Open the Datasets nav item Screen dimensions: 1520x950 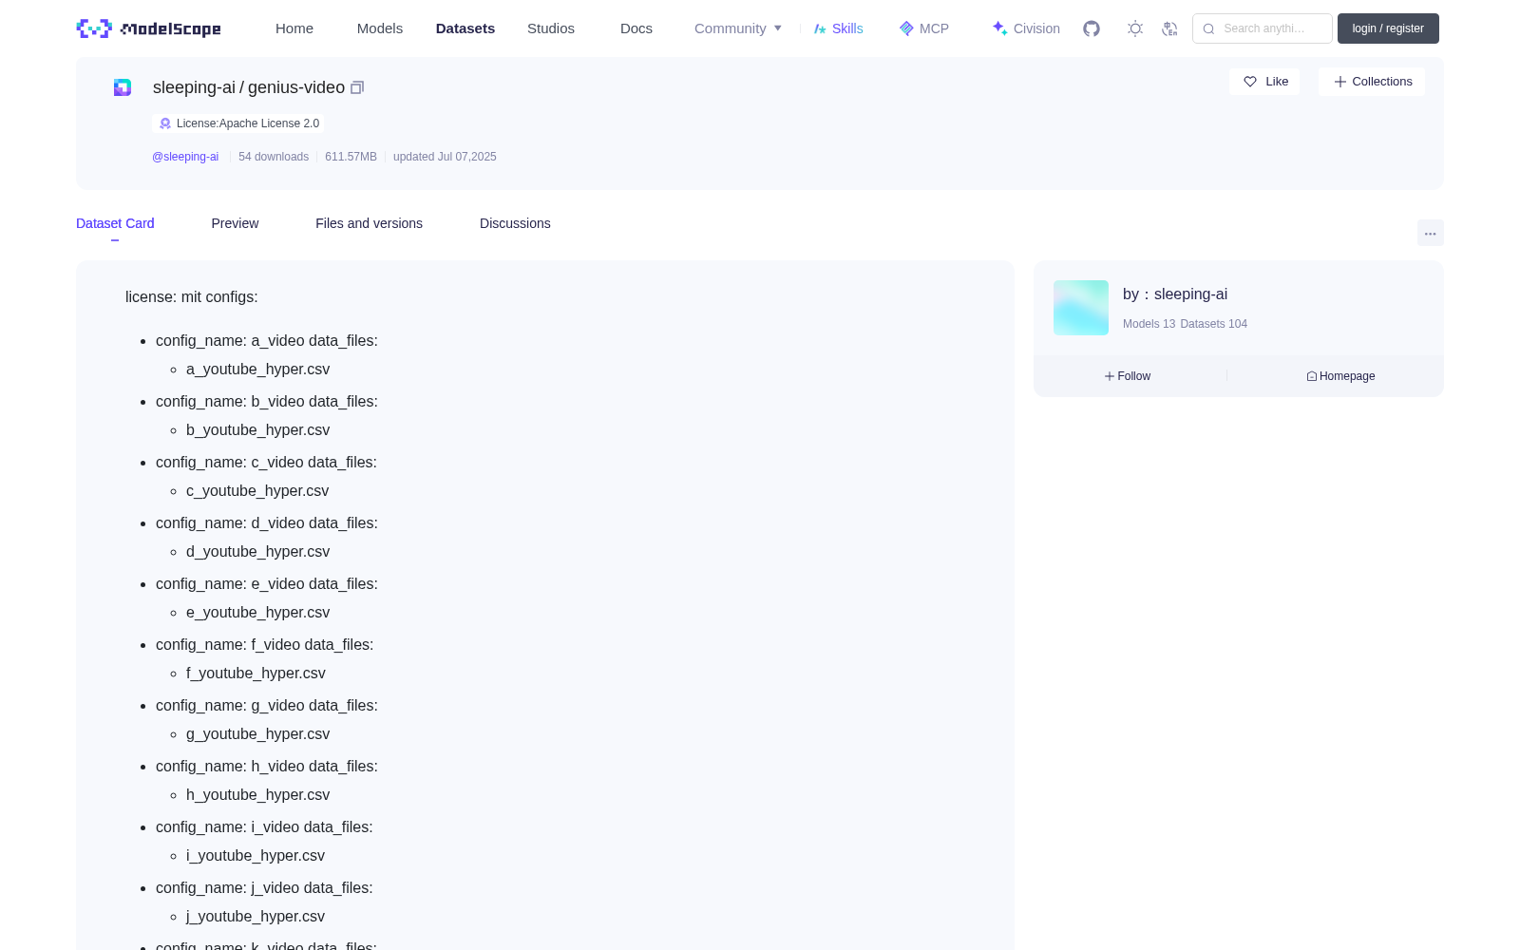(x=465, y=28)
